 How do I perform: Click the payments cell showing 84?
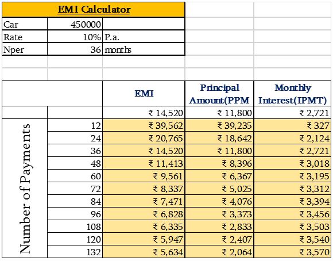pos(75,201)
